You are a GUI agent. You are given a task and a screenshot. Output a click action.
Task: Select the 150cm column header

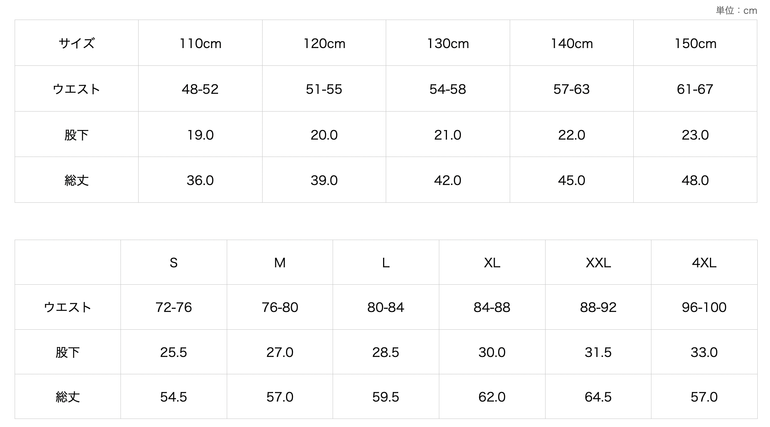pos(695,43)
